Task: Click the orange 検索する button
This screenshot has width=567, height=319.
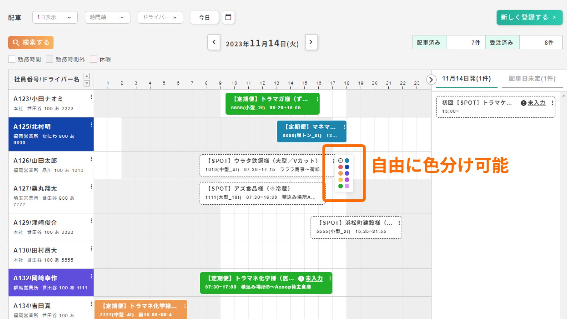Action: click(31, 43)
